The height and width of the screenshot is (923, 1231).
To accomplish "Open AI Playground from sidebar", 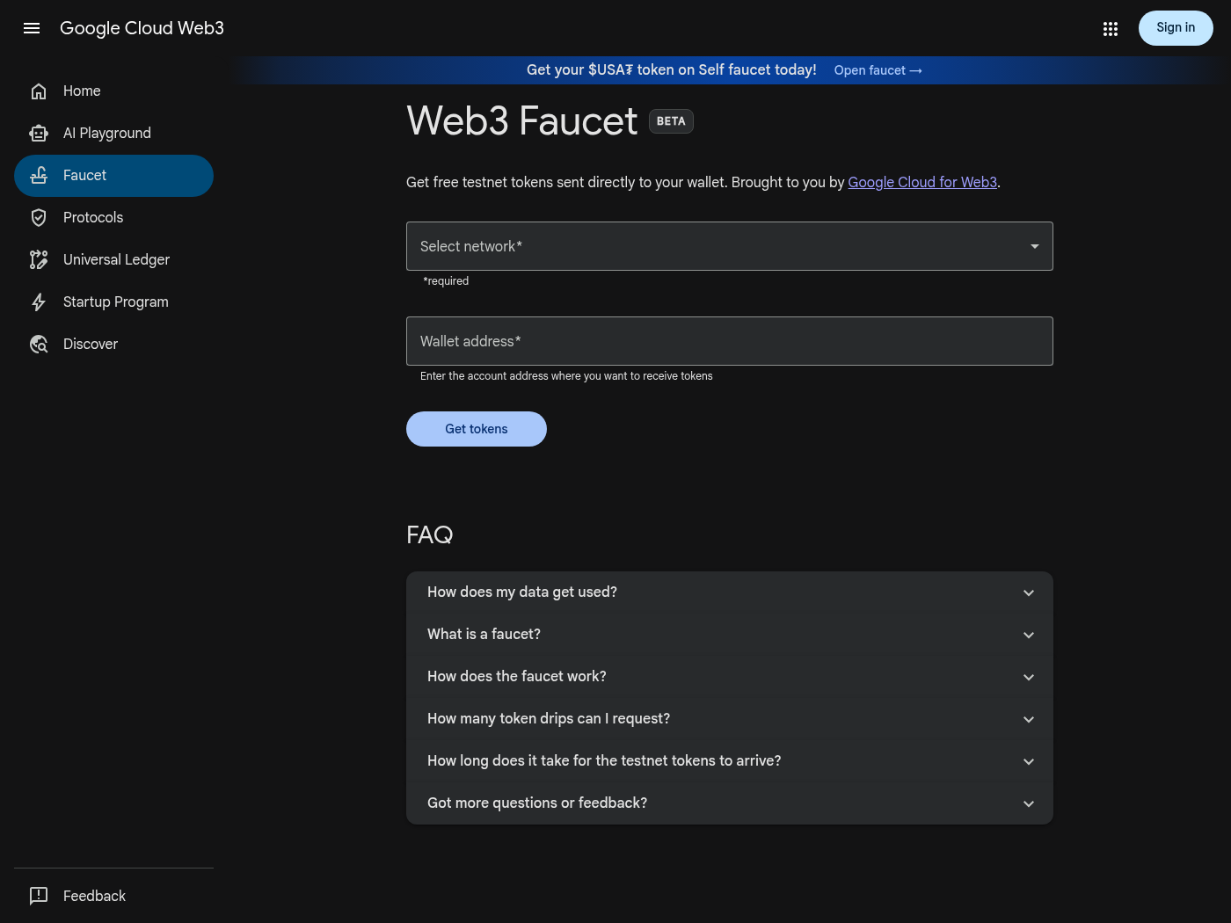I will coord(113,134).
